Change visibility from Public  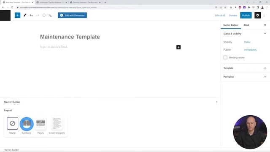[247, 42]
